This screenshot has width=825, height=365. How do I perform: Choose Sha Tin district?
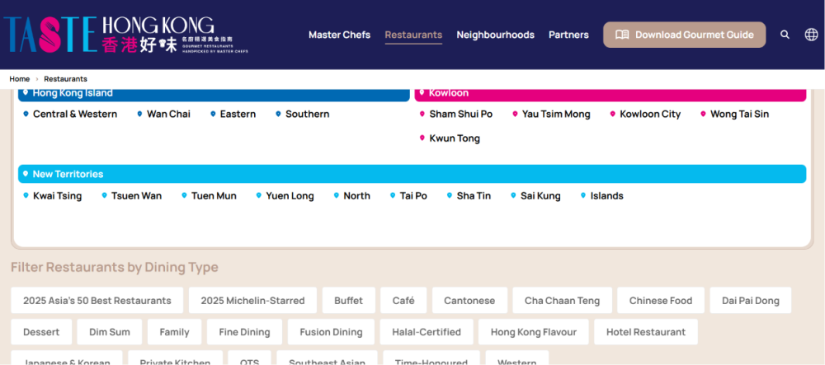point(469,196)
